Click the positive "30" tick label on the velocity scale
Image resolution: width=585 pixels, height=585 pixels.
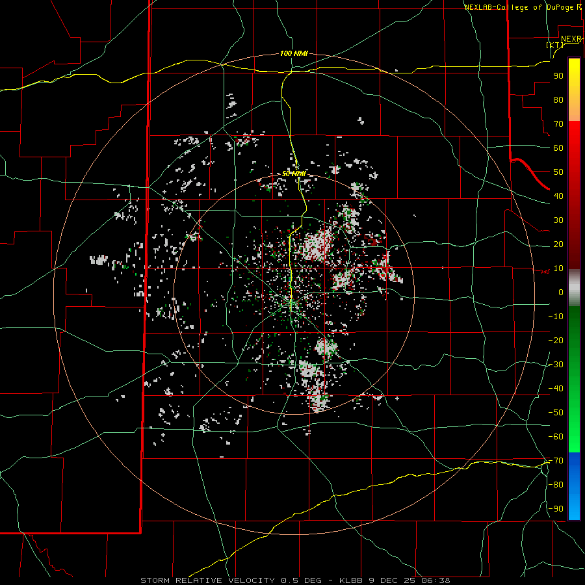click(558, 220)
